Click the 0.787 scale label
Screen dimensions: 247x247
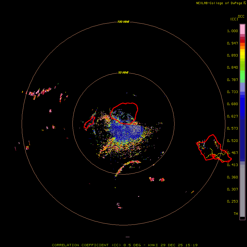232,80
